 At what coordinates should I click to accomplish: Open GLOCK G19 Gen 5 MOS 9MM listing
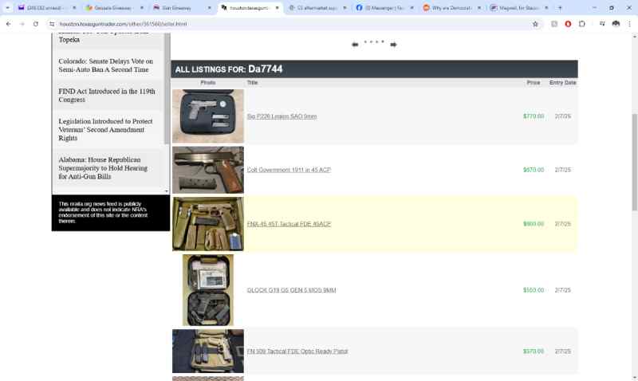click(x=291, y=290)
